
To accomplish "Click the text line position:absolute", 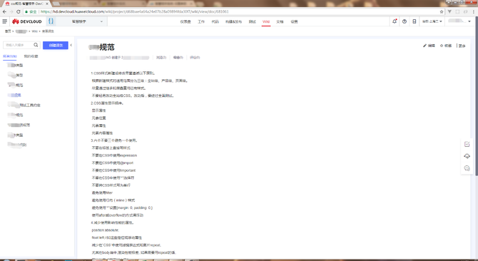I will (105, 230).
